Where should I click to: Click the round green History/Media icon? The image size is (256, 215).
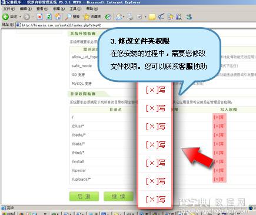tap(108, 17)
